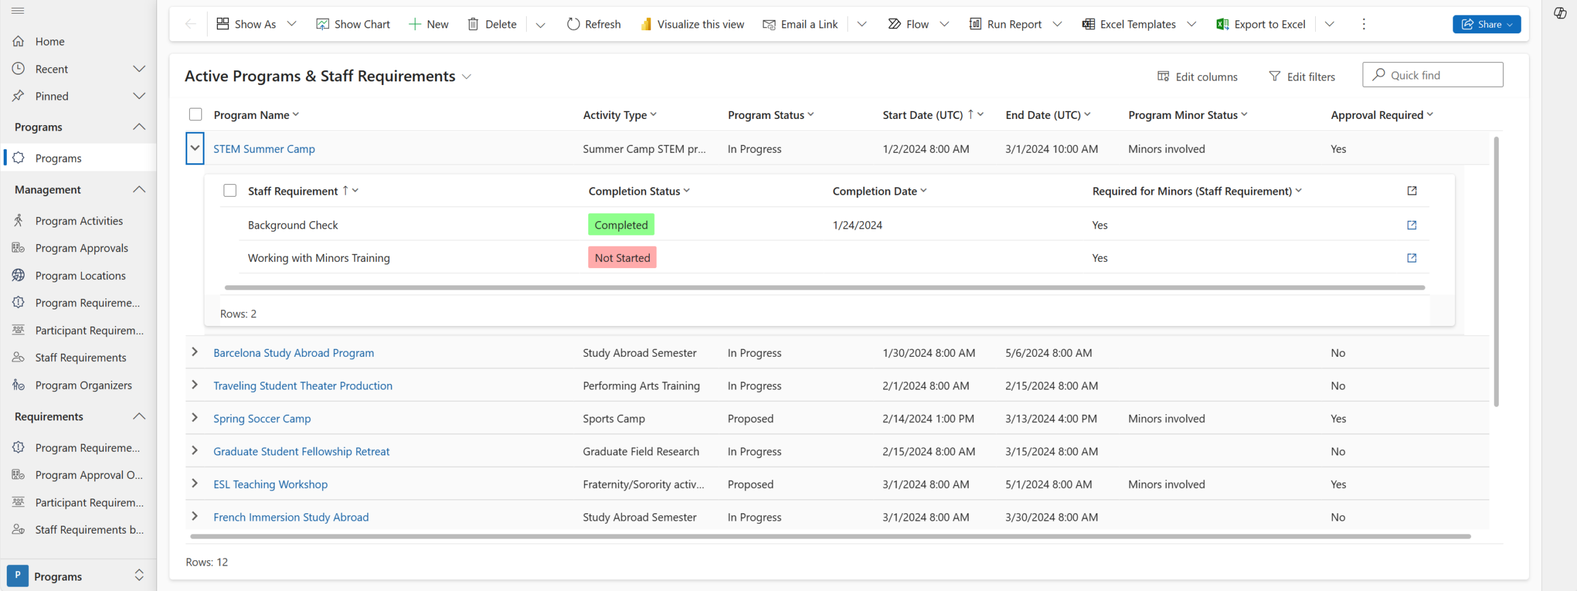Click the main grid vertical scrollbar

coord(1496,271)
